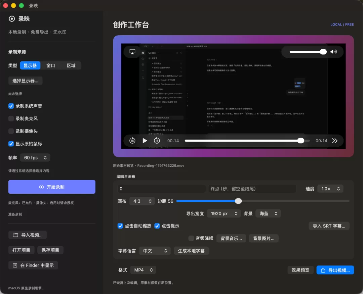This screenshot has width=363, height=294.
Task: Click the video timeline scrubber knob
Action: [x=301, y=141]
